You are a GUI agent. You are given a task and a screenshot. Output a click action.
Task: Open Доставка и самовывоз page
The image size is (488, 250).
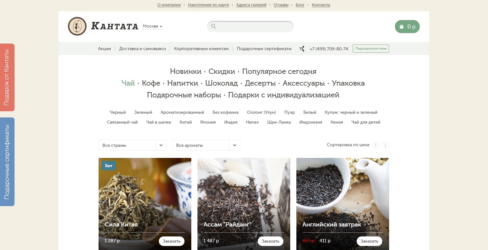[x=142, y=49]
